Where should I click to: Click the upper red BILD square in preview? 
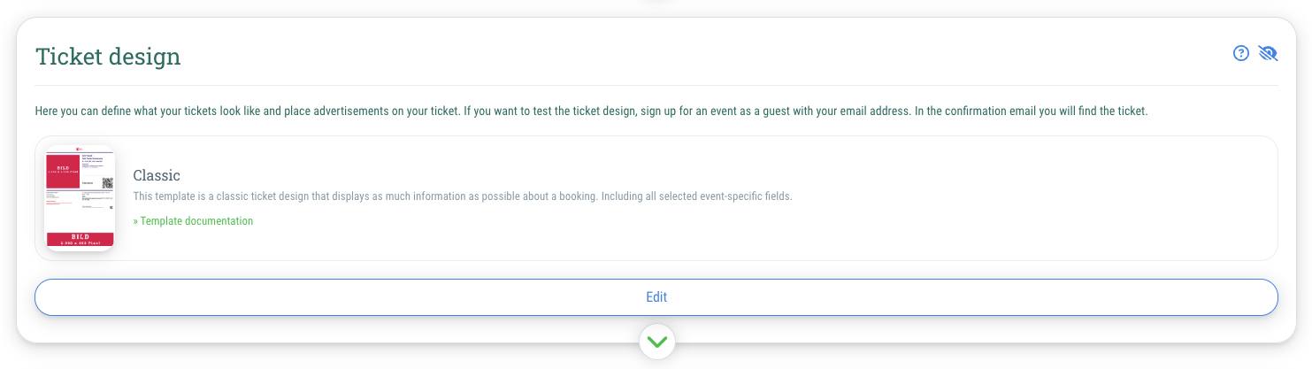[63, 171]
